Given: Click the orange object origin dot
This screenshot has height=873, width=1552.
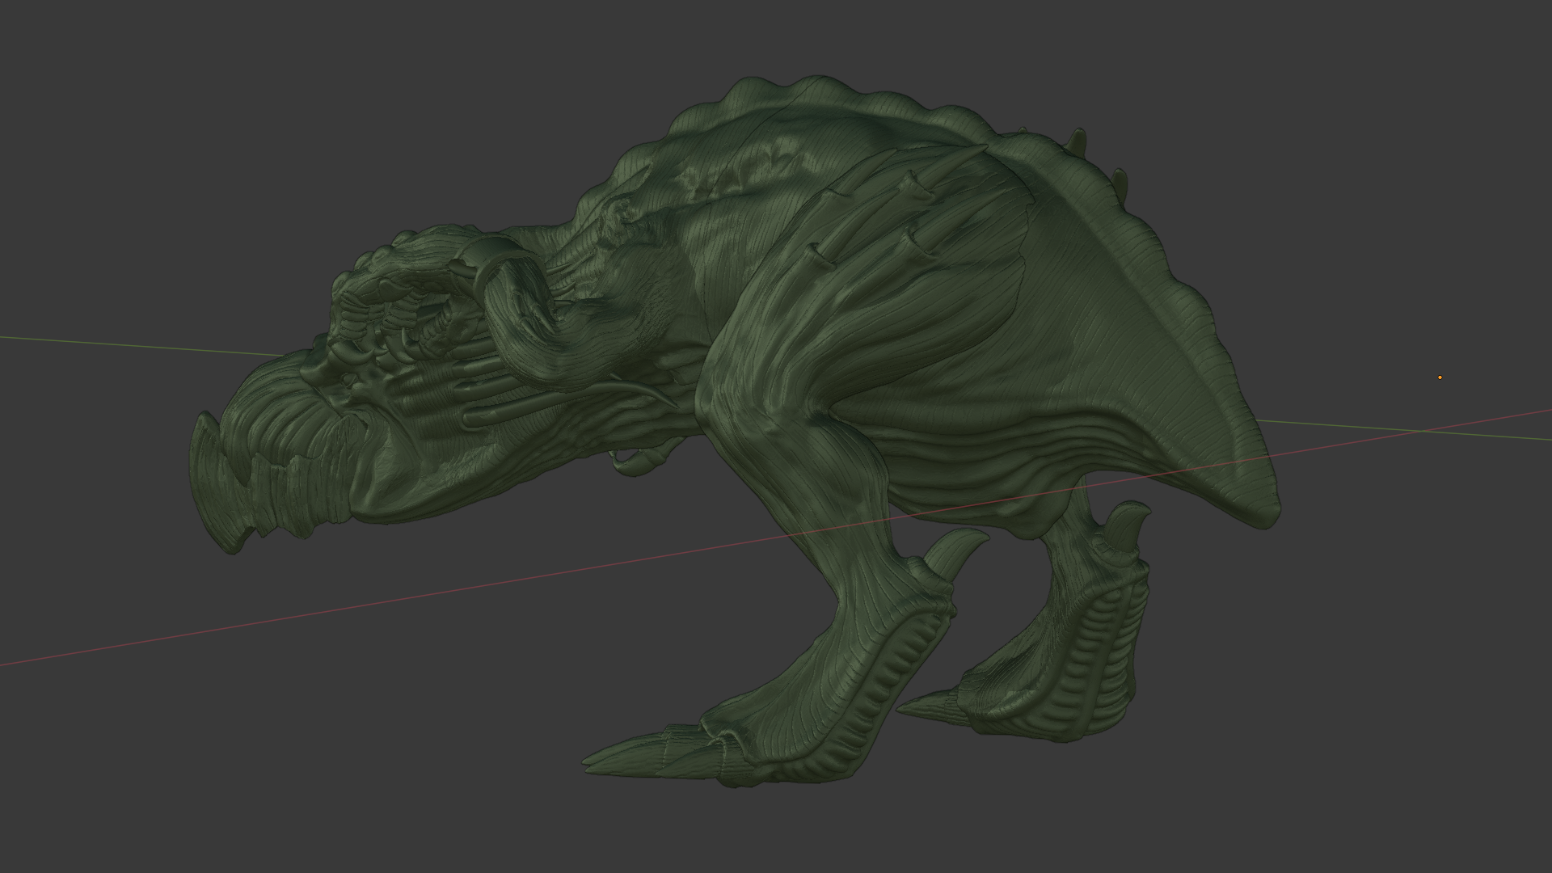Looking at the screenshot, I should [1440, 377].
